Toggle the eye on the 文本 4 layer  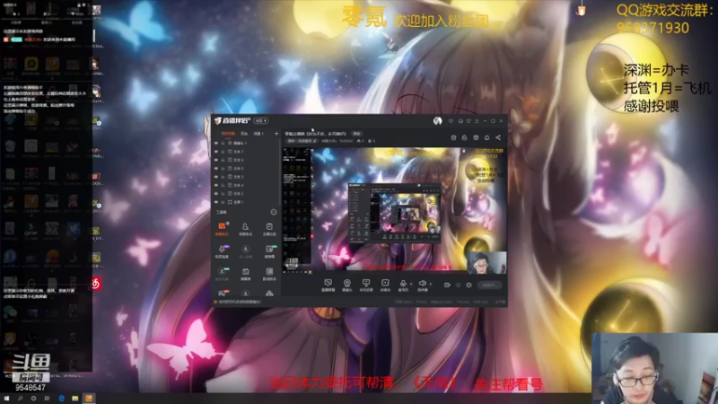pos(216,185)
